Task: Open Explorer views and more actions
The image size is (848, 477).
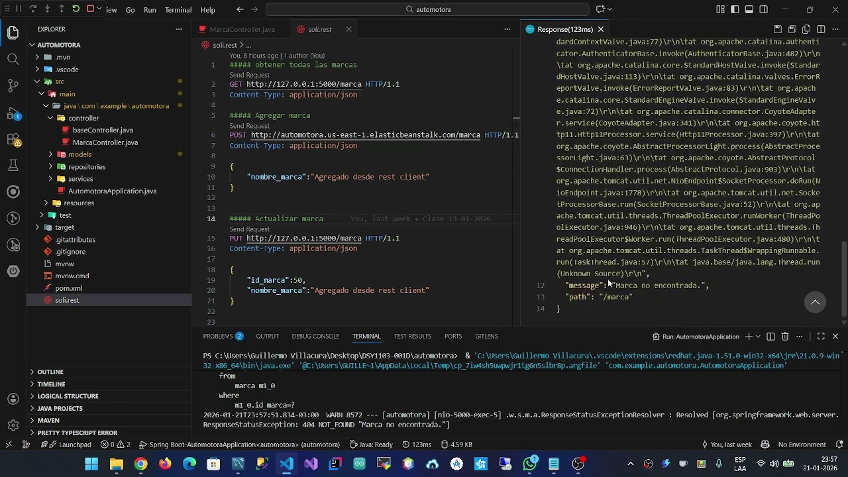Action: [x=179, y=29]
